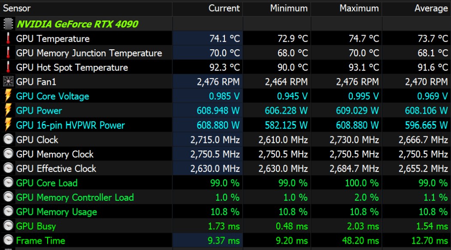Click average HVPWR power 596.665 W
Viewport: 451px width, 250px height.
(427, 125)
